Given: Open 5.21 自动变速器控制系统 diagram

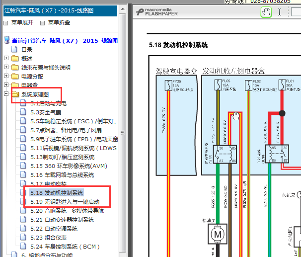Looking at the screenshot, I should (62, 220).
